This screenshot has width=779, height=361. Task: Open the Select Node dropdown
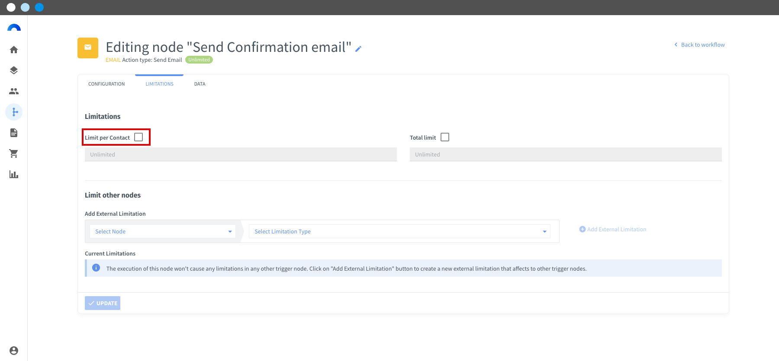163,231
